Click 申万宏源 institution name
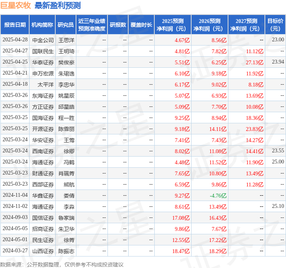Screen dimensions: 286x268 tap(43, 74)
